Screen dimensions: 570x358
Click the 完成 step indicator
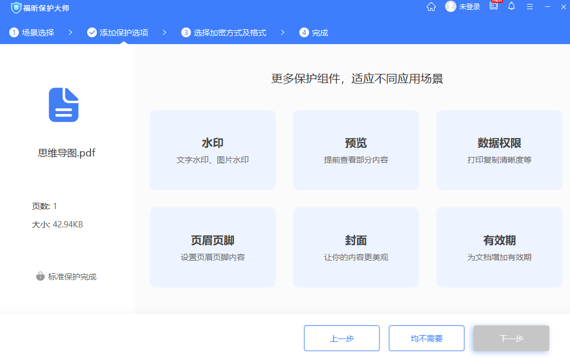[x=313, y=33]
